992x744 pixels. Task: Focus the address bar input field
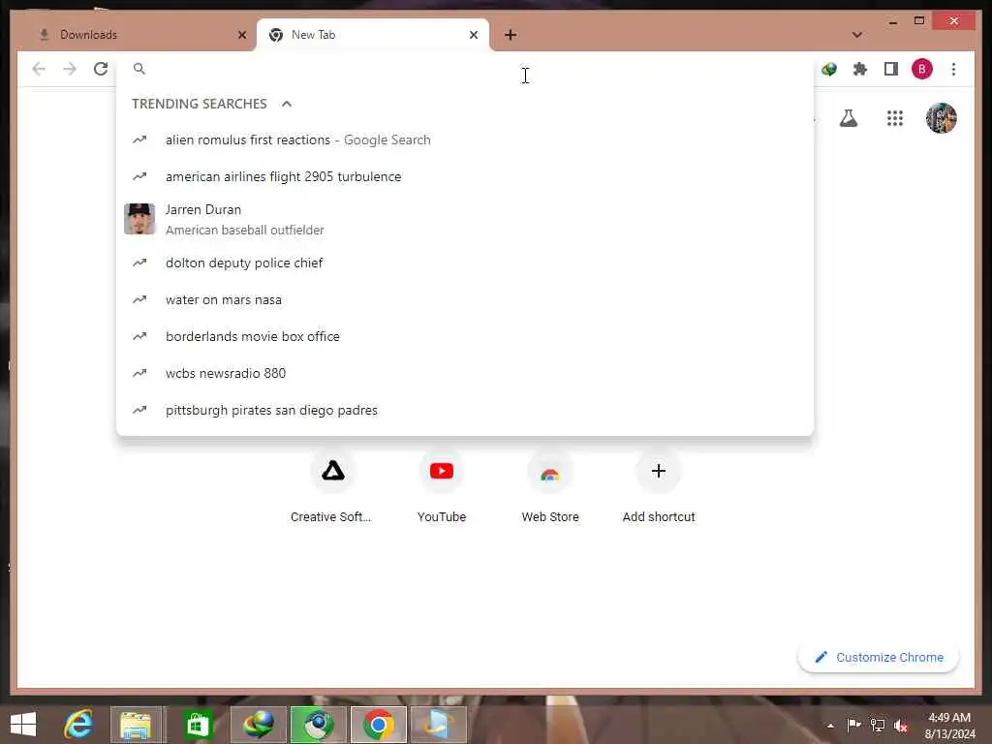(465, 69)
